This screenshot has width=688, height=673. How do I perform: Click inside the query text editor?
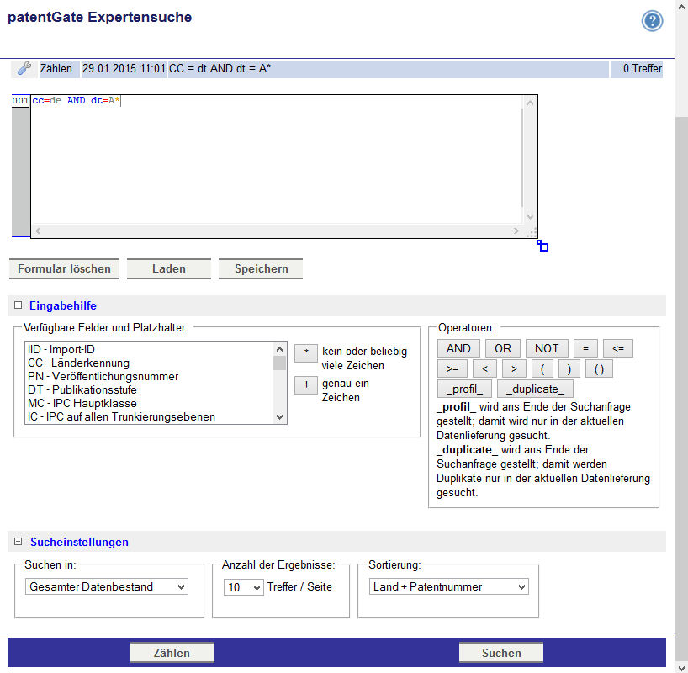[277, 159]
